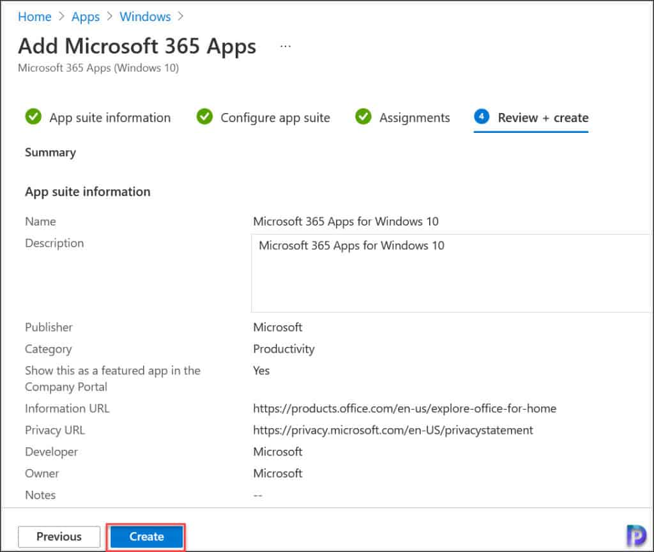Image resolution: width=654 pixels, height=552 pixels.
Task: Click the Developer field label
Action: coord(51,452)
